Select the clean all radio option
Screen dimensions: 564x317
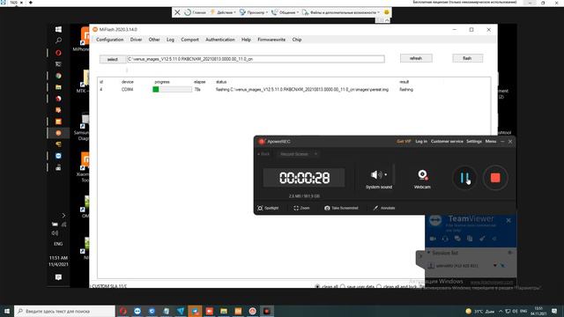[317, 286]
